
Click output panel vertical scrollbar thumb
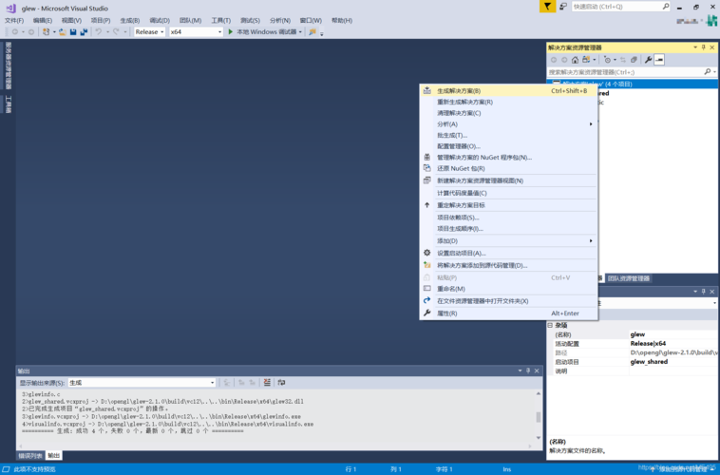(x=539, y=417)
